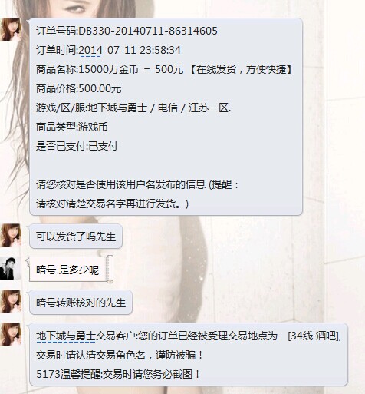The height and width of the screenshot is (394, 365).
Task: Click order number DB330-20140711-86314605 text
Action: pyautogui.click(x=148, y=31)
